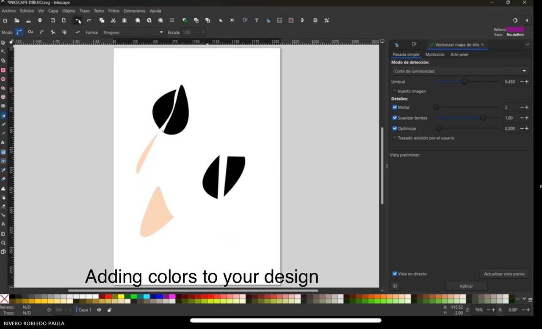Uncheck the Motas checkbox

click(x=395, y=107)
